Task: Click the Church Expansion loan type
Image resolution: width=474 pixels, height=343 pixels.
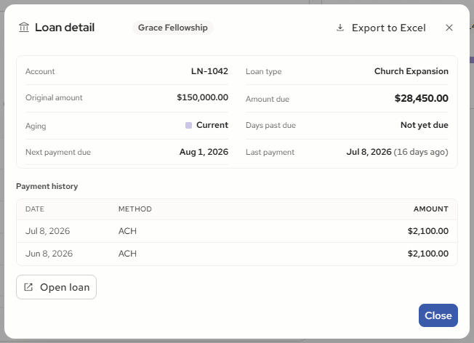Action: pos(411,71)
